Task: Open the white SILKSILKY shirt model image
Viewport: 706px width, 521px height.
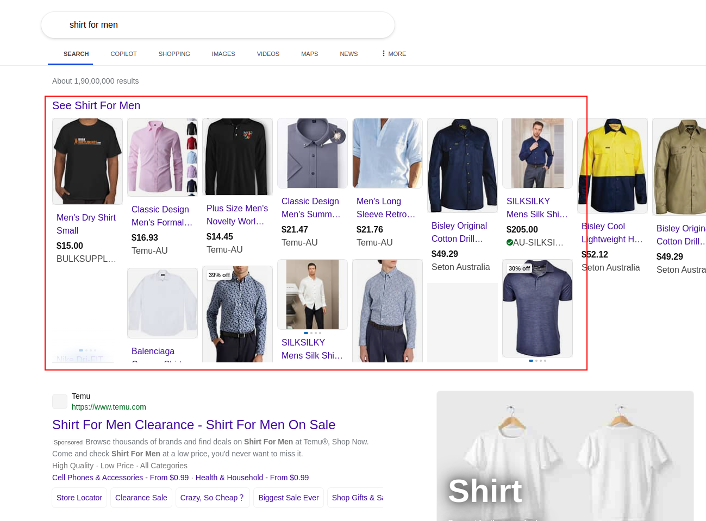Action: click(x=313, y=294)
